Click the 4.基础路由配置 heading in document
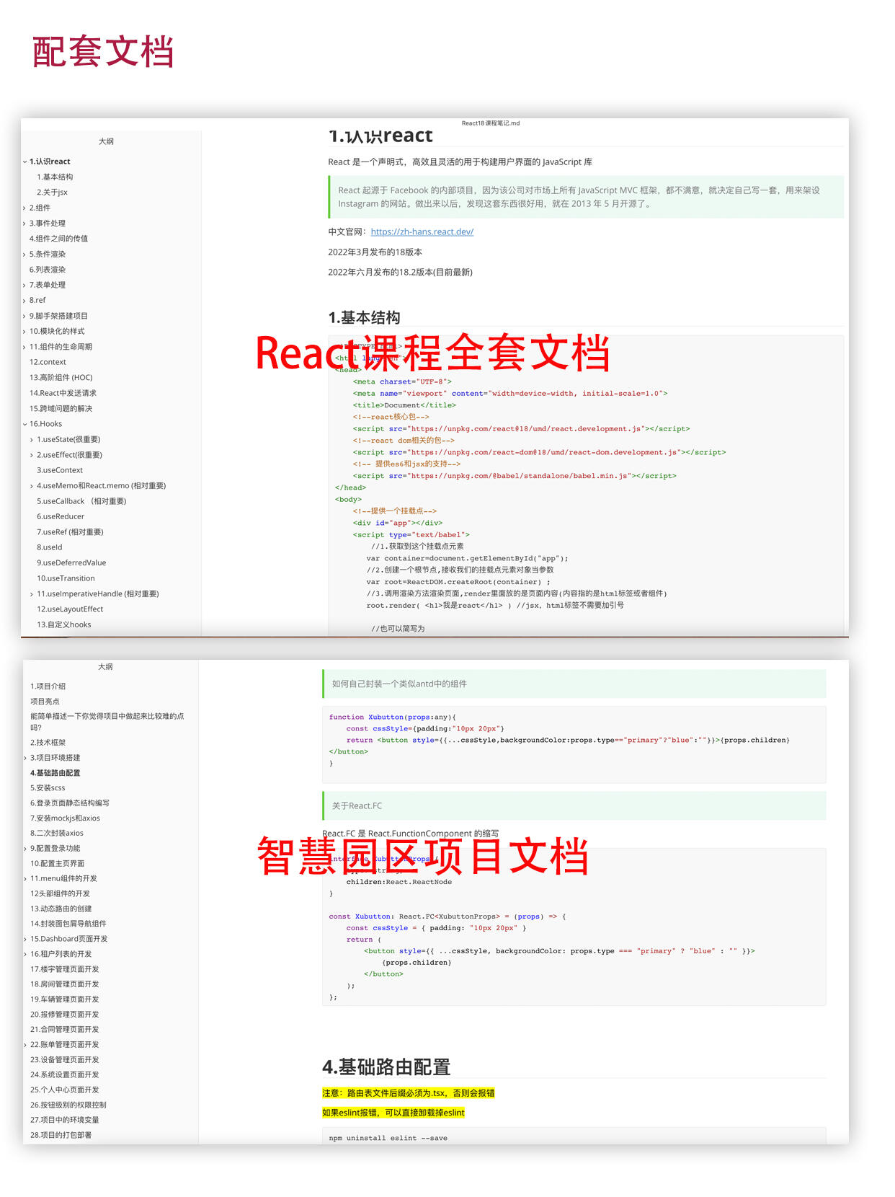This screenshot has height=1197, width=895. [x=386, y=1067]
